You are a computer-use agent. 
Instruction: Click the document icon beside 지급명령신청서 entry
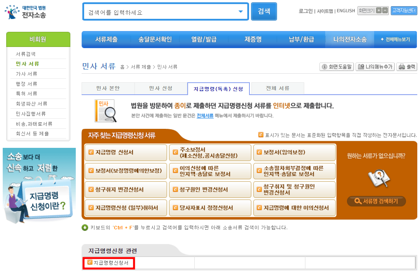(90, 263)
